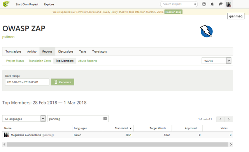This screenshot has width=249, height=152.
Task: Click Start Own Project
Action: [x=27, y=4]
